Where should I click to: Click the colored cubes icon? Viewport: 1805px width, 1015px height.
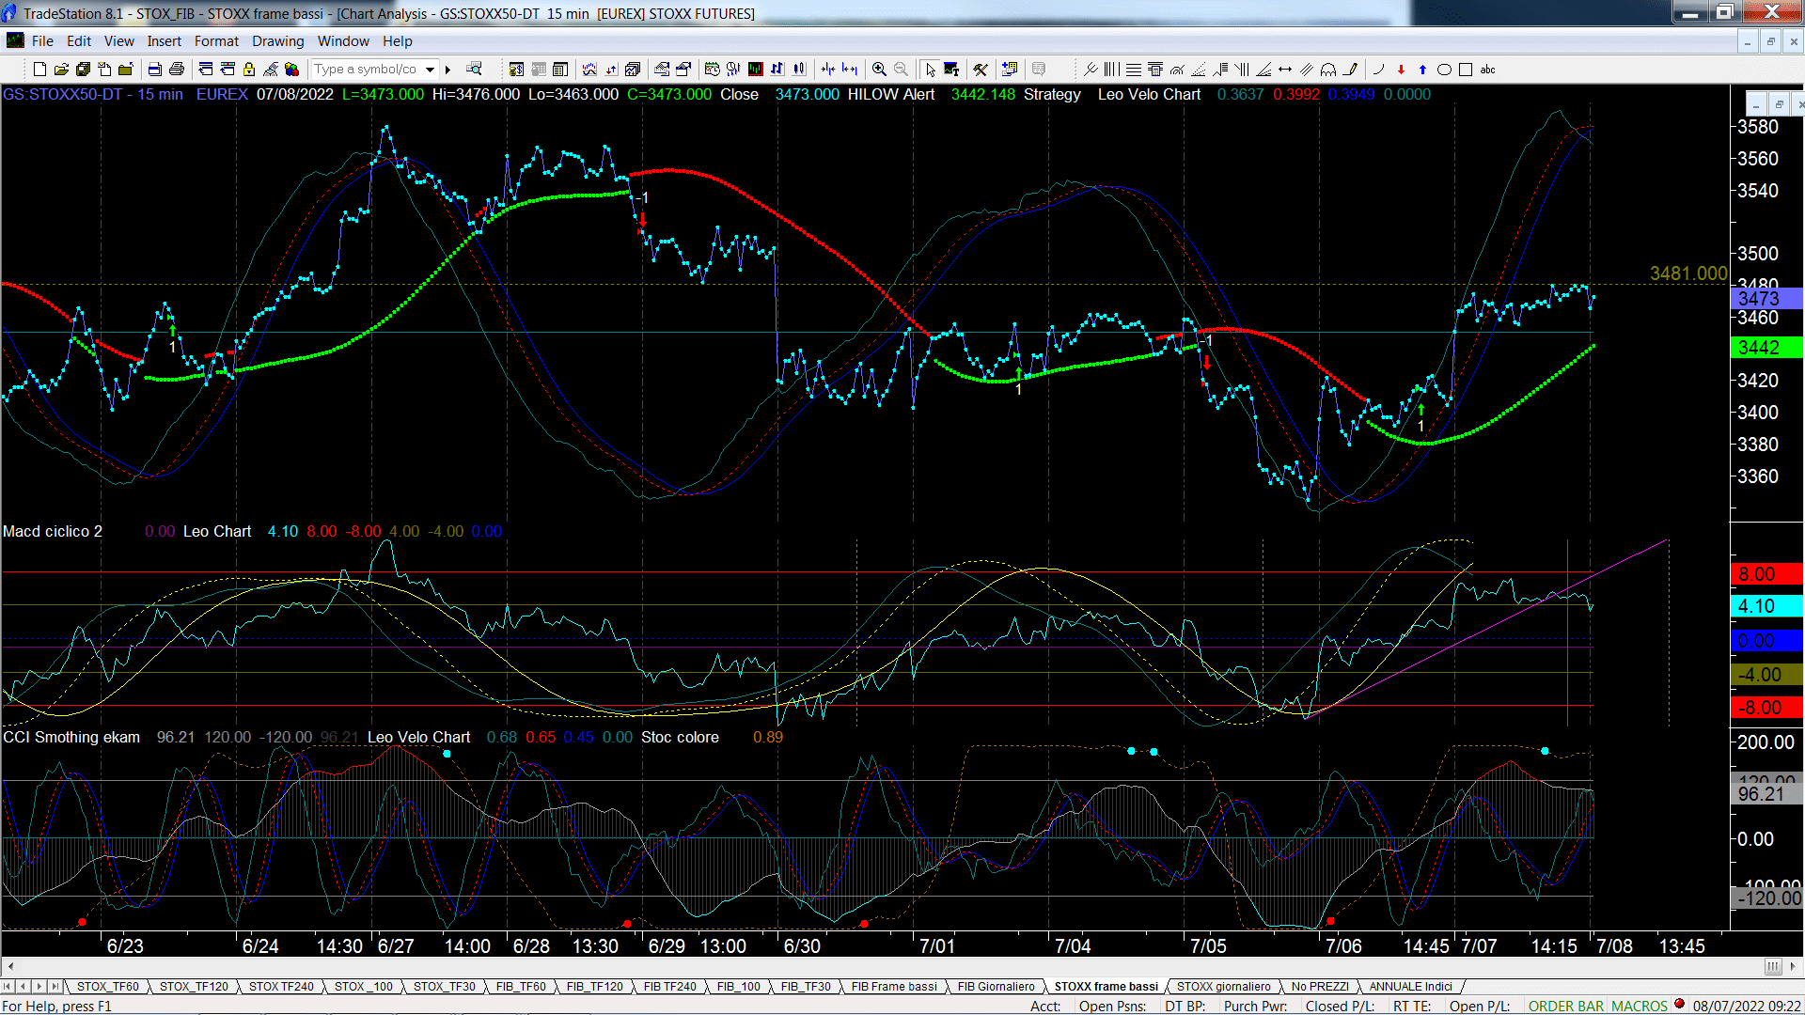[x=292, y=70]
